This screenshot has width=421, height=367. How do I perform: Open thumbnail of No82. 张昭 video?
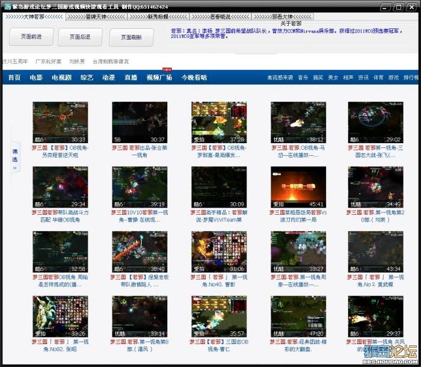point(60,316)
